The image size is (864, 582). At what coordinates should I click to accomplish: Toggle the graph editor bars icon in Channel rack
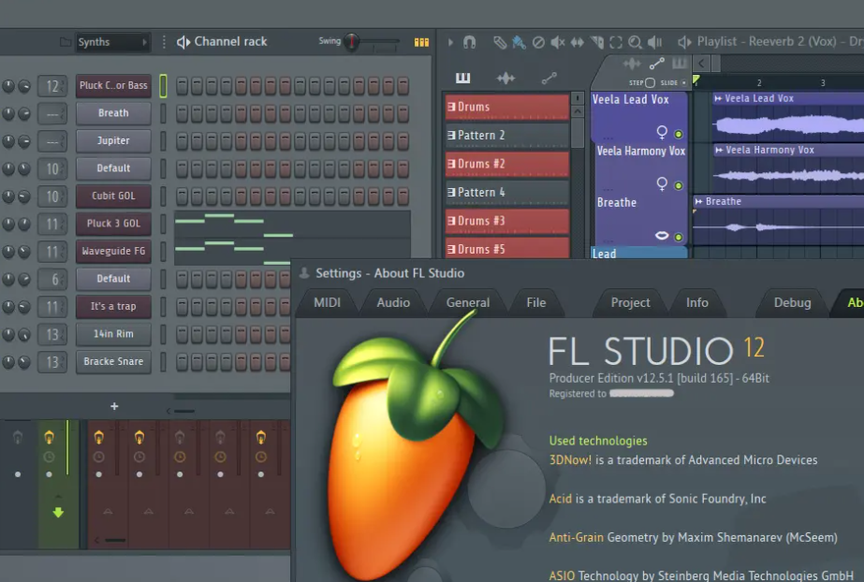[421, 42]
